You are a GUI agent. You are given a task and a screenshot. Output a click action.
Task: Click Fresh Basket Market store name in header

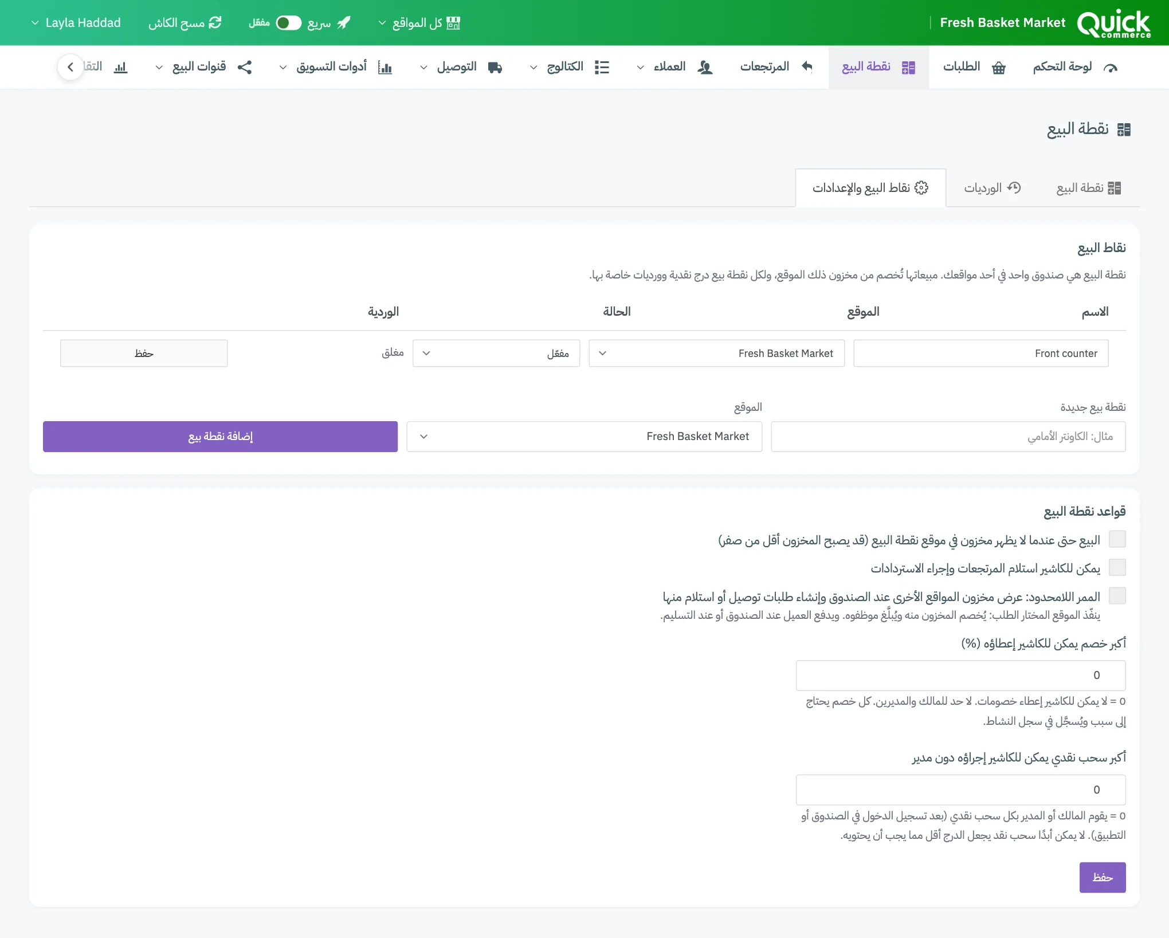point(1003,23)
